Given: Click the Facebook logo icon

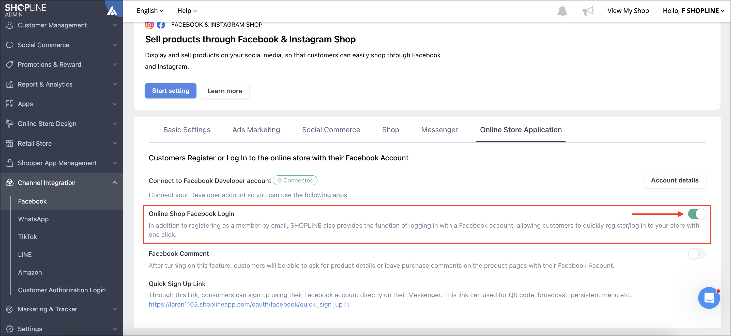Looking at the screenshot, I should (161, 25).
